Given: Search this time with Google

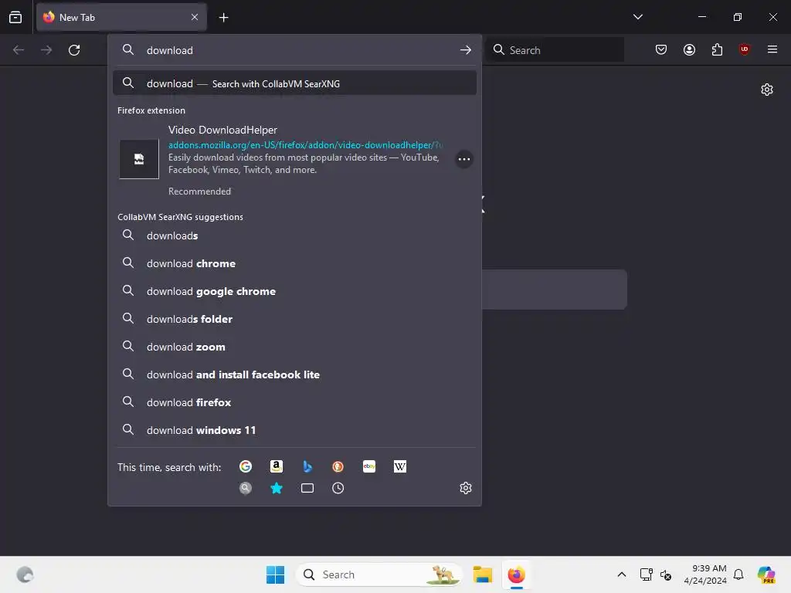Looking at the screenshot, I should pyautogui.click(x=246, y=466).
